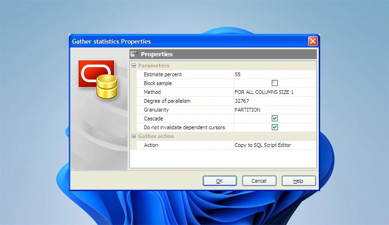Click the Gather action group heading
This screenshot has width=389, height=225.
point(156,136)
